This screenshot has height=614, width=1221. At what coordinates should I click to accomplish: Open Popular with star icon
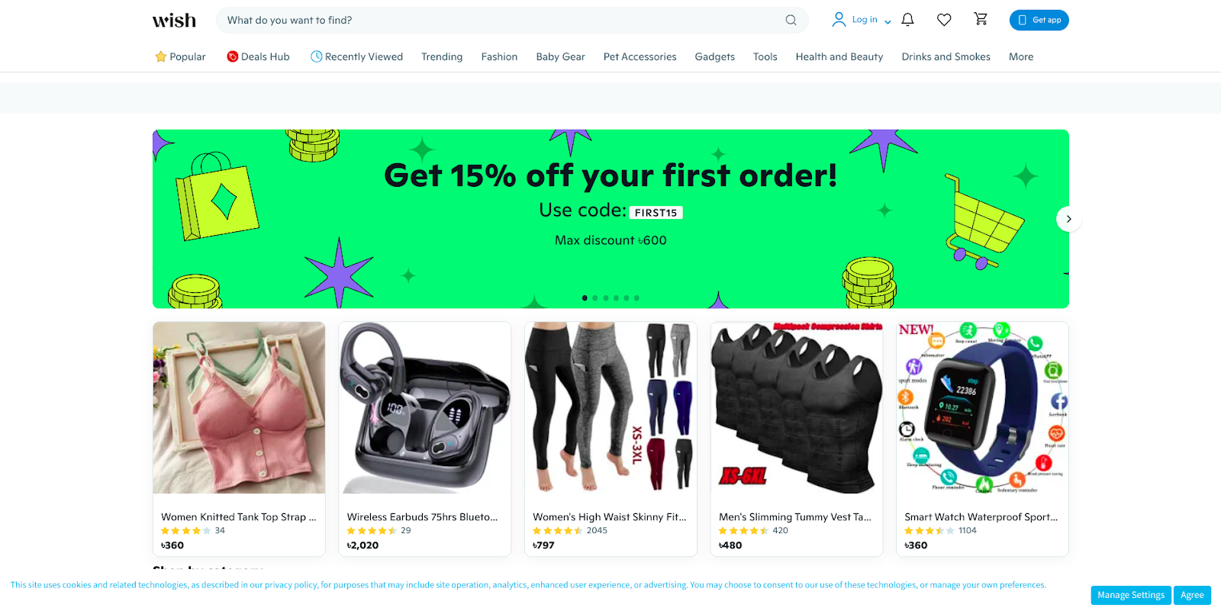click(180, 56)
